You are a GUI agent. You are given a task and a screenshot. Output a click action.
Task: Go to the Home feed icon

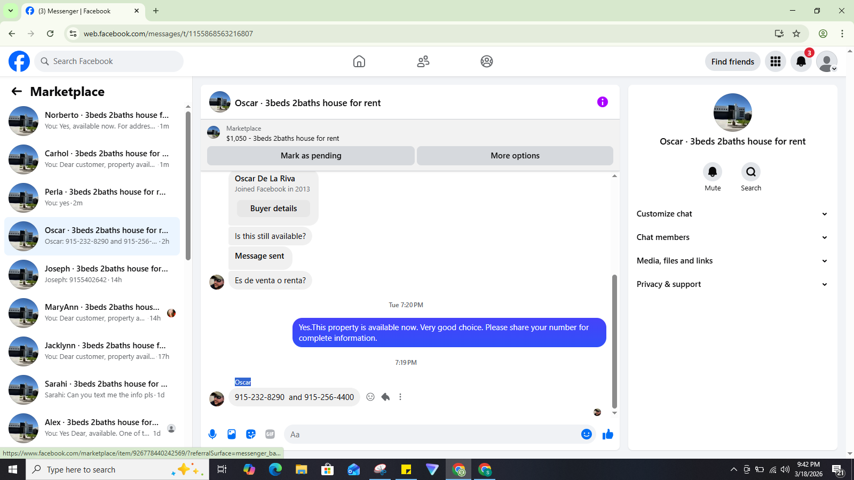[x=359, y=61]
